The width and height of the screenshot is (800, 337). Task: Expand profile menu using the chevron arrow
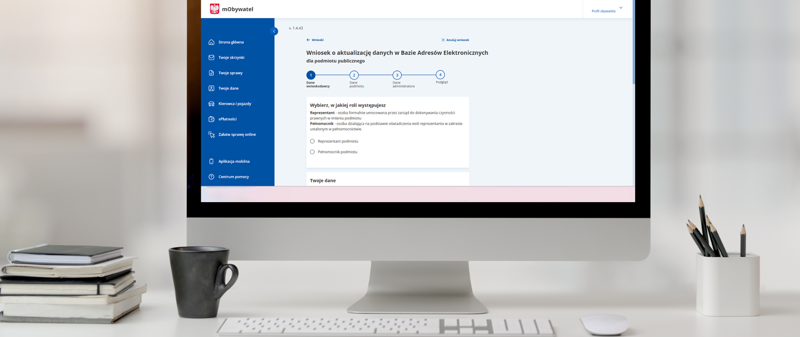coord(621,8)
